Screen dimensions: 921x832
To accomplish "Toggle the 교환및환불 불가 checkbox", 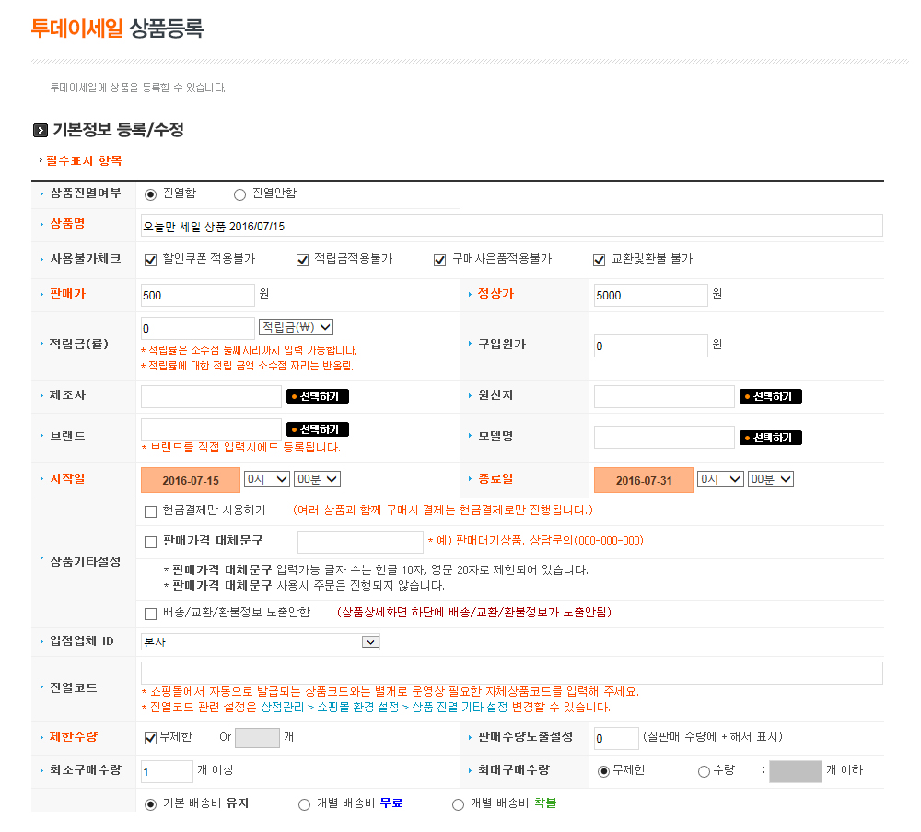I will [x=600, y=260].
